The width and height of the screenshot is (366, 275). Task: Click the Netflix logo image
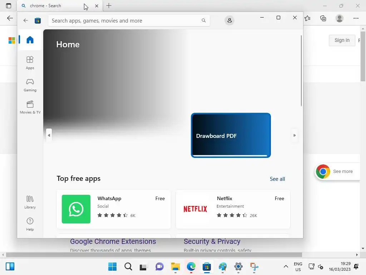tap(195, 209)
